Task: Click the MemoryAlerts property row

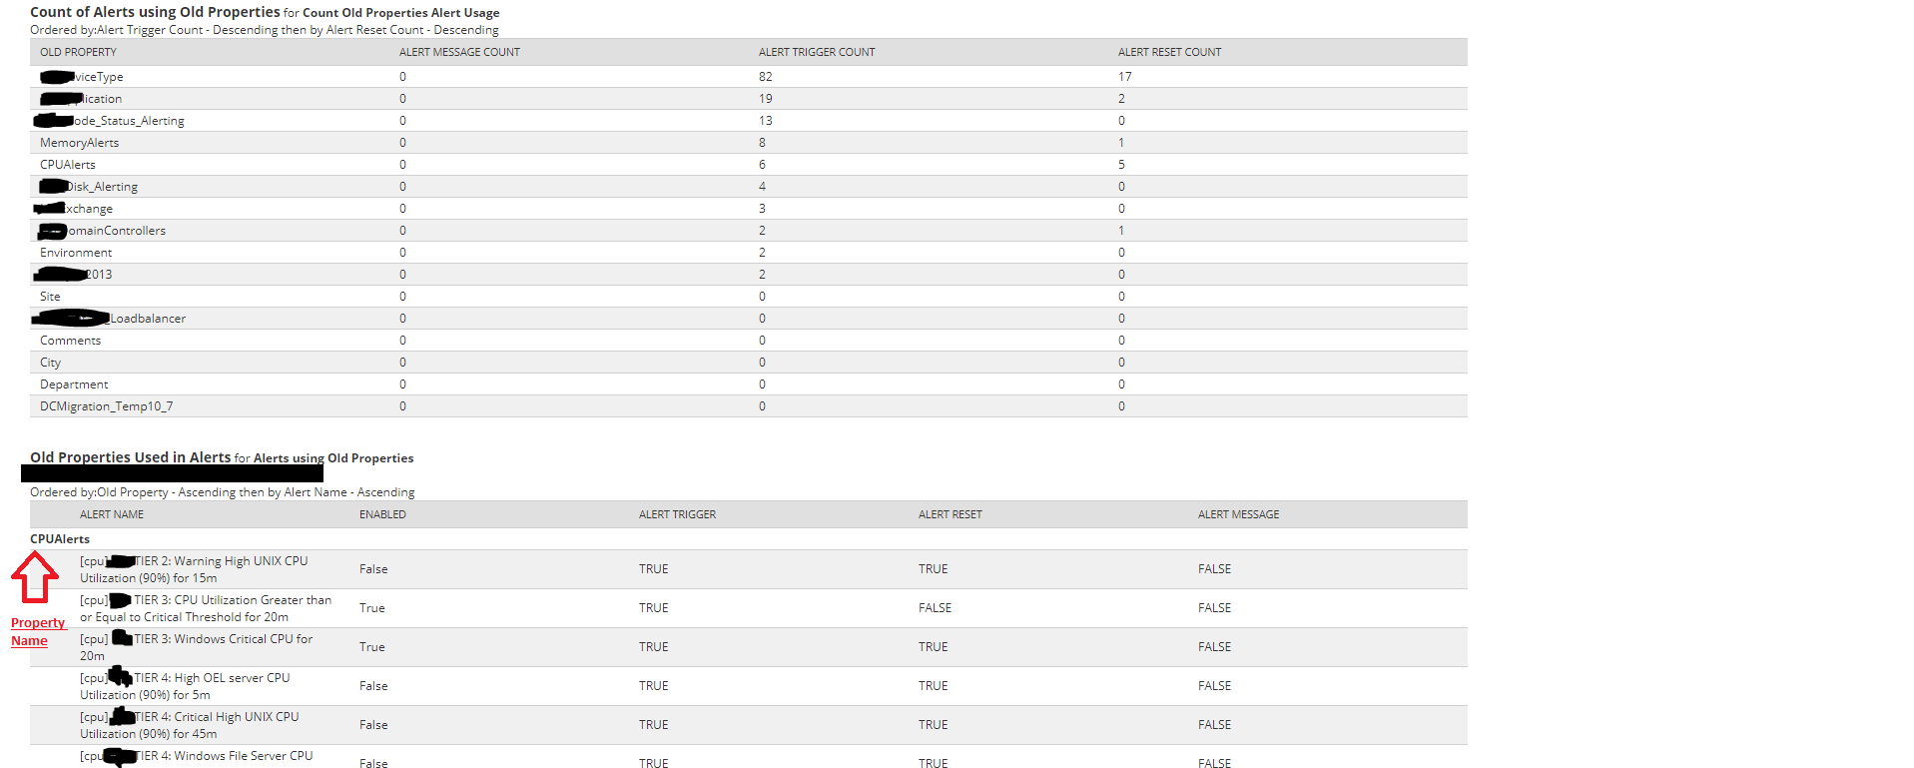Action: pyautogui.click(x=749, y=143)
